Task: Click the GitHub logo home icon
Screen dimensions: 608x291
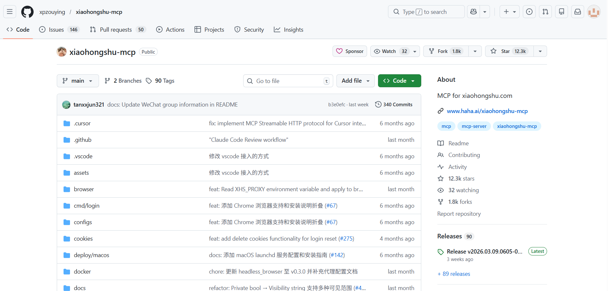Action: coord(27,12)
